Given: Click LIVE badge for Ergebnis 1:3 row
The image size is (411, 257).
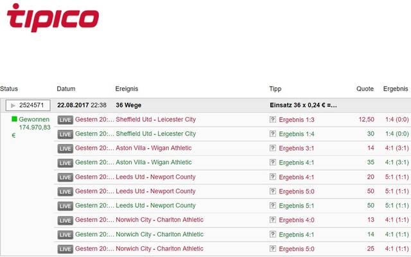Looking at the screenshot, I should [x=66, y=120].
